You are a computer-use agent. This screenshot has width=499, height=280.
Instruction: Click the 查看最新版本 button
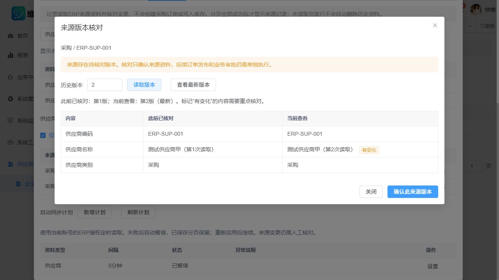pos(193,85)
